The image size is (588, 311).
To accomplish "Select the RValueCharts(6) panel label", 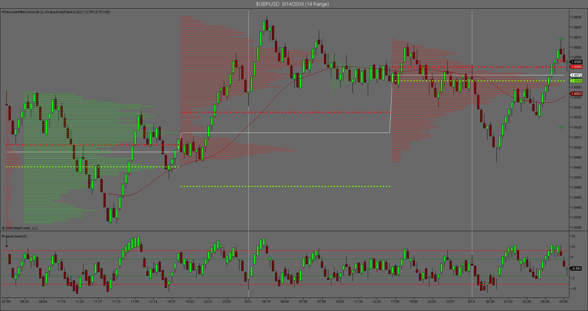I will 14,236.
